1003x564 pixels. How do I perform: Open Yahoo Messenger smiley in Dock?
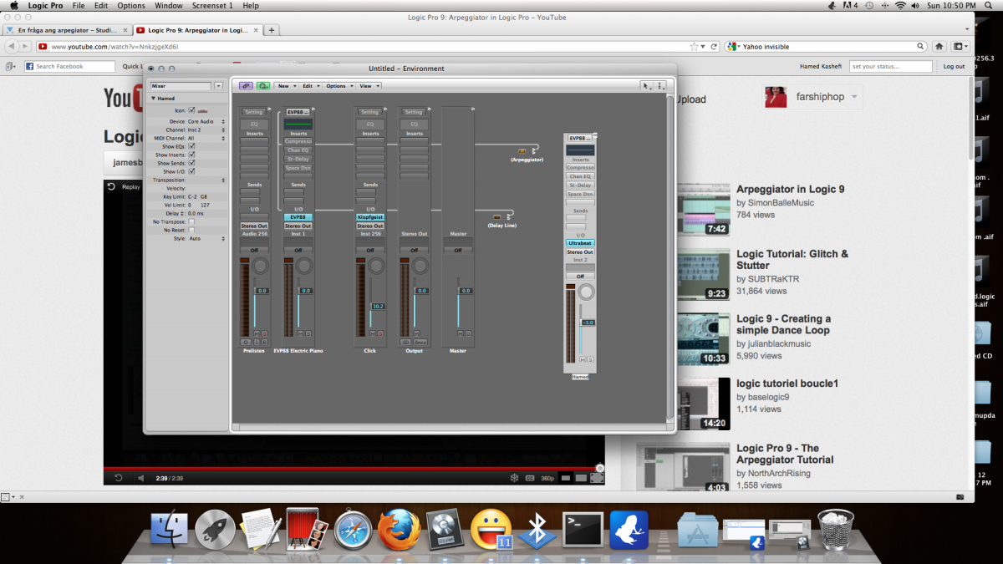[491, 530]
